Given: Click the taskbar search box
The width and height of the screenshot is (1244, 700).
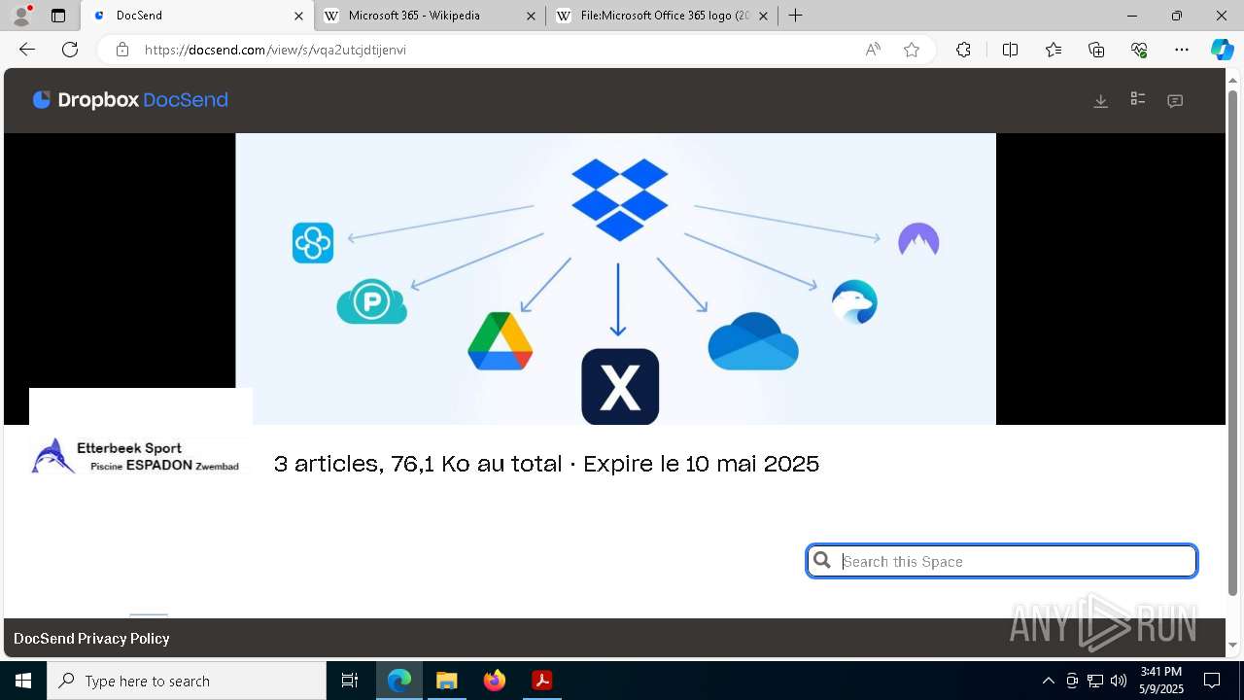Looking at the screenshot, I should (187, 681).
